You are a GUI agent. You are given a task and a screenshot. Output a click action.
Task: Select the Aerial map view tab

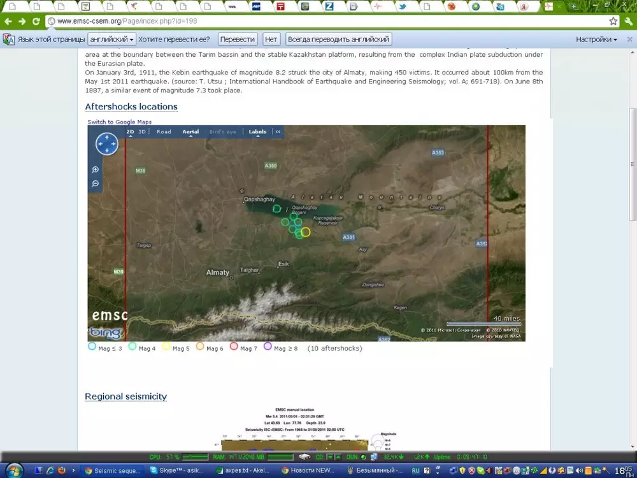tap(190, 132)
